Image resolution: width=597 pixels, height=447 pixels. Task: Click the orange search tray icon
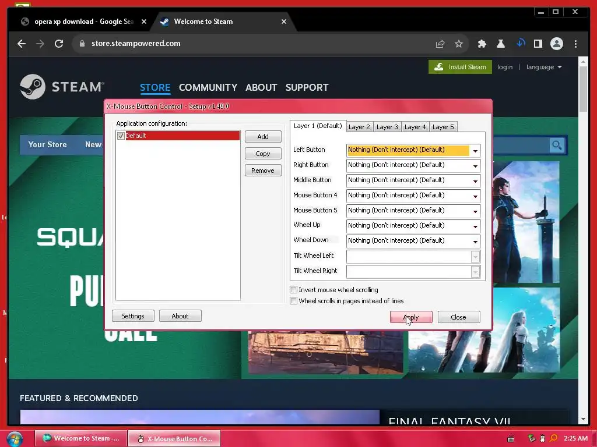click(x=553, y=439)
